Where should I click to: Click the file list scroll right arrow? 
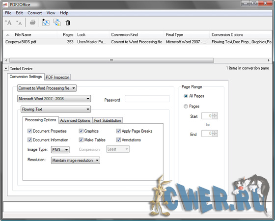pyautogui.click(x=269, y=60)
